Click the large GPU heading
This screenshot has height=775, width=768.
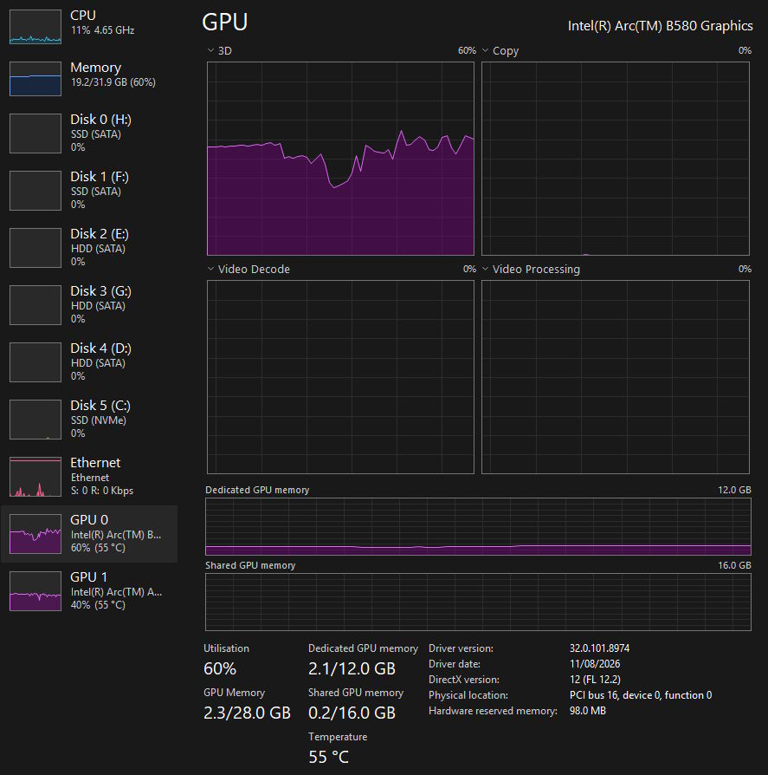pyautogui.click(x=225, y=23)
